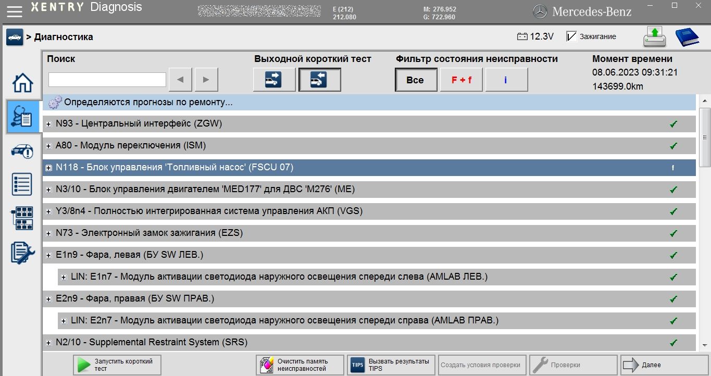Expand the N118 Топливный насос node
This screenshot has width=711, height=376.
49,168
